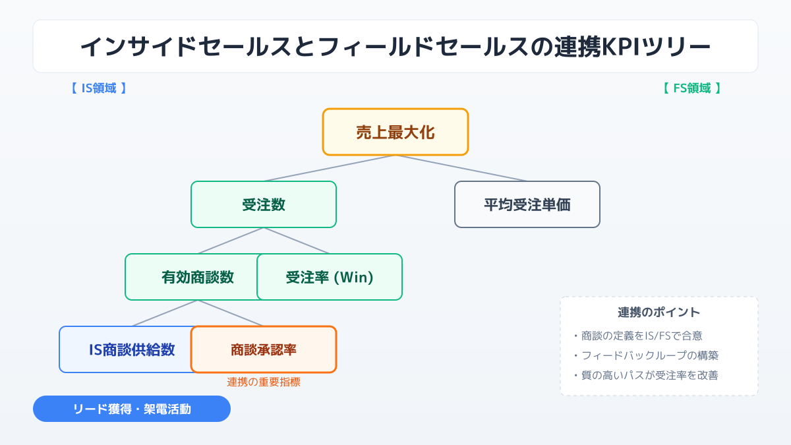
Task: Click the 連携のポイント heading
Action: pos(659,312)
